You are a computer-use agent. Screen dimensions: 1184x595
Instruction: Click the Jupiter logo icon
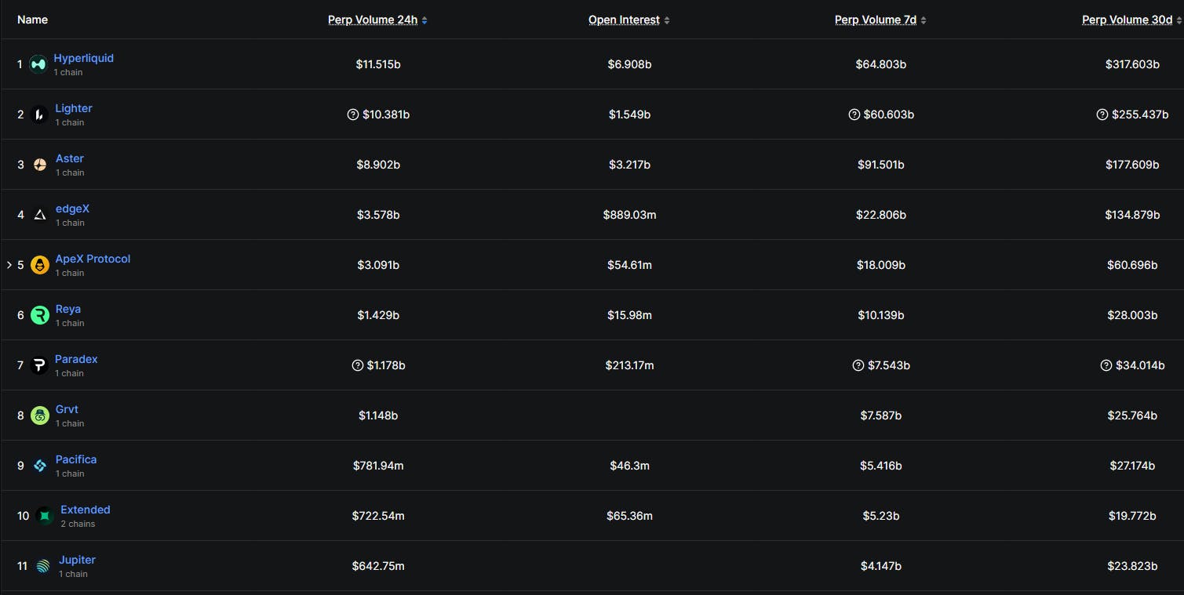(42, 565)
